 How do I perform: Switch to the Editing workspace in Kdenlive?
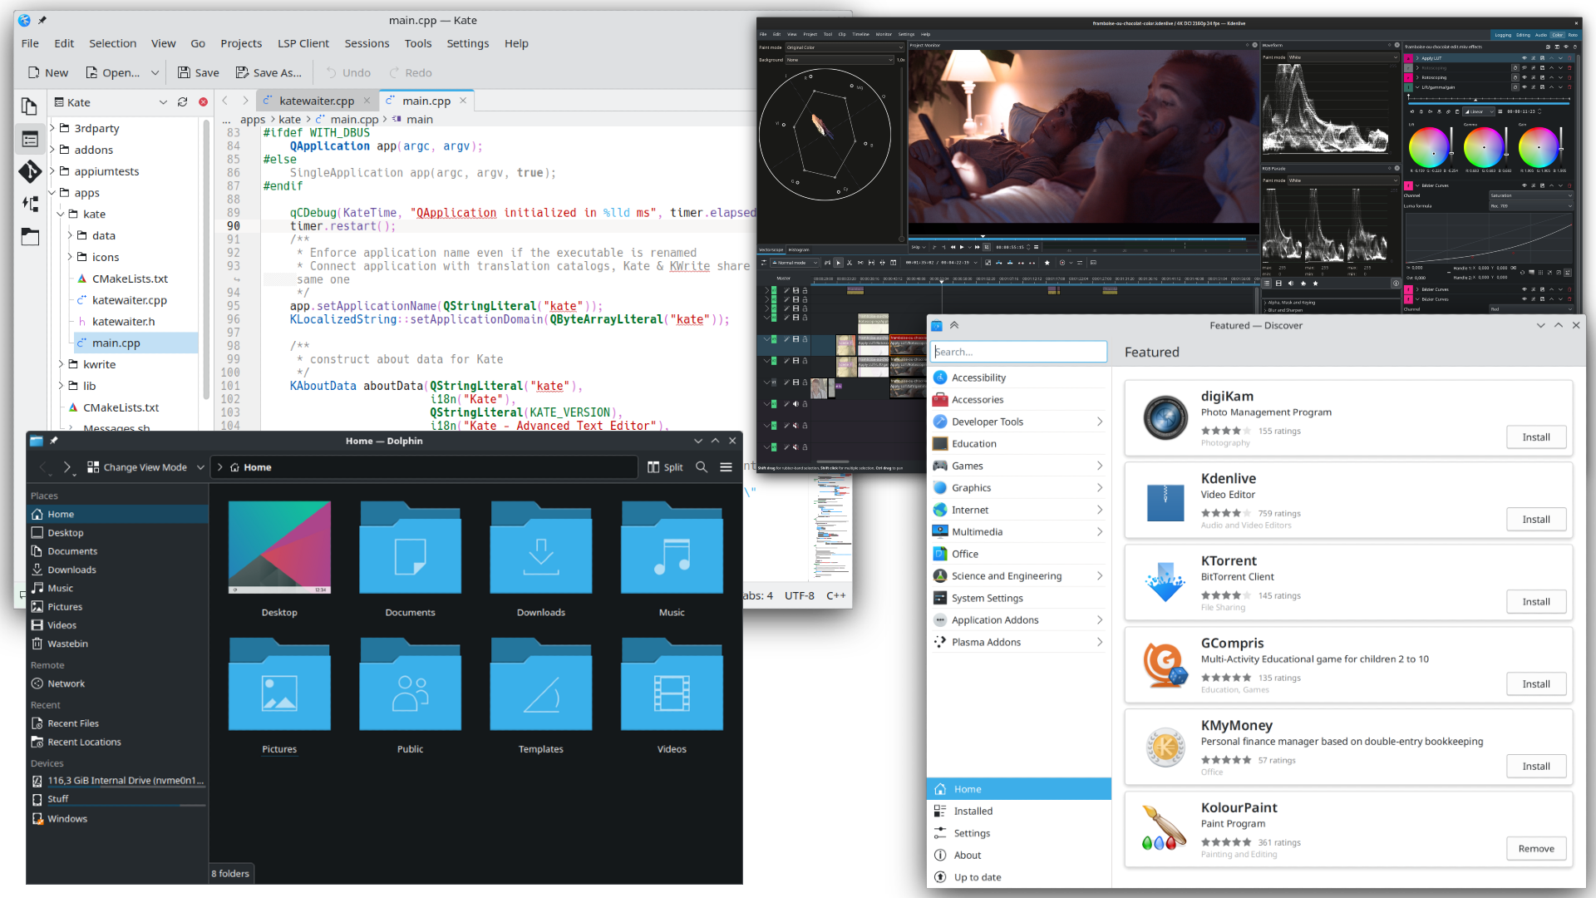(1523, 35)
